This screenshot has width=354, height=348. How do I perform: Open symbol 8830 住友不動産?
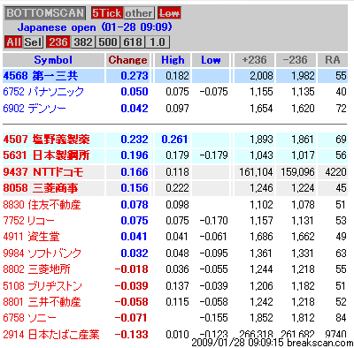[x=42, y=205]
